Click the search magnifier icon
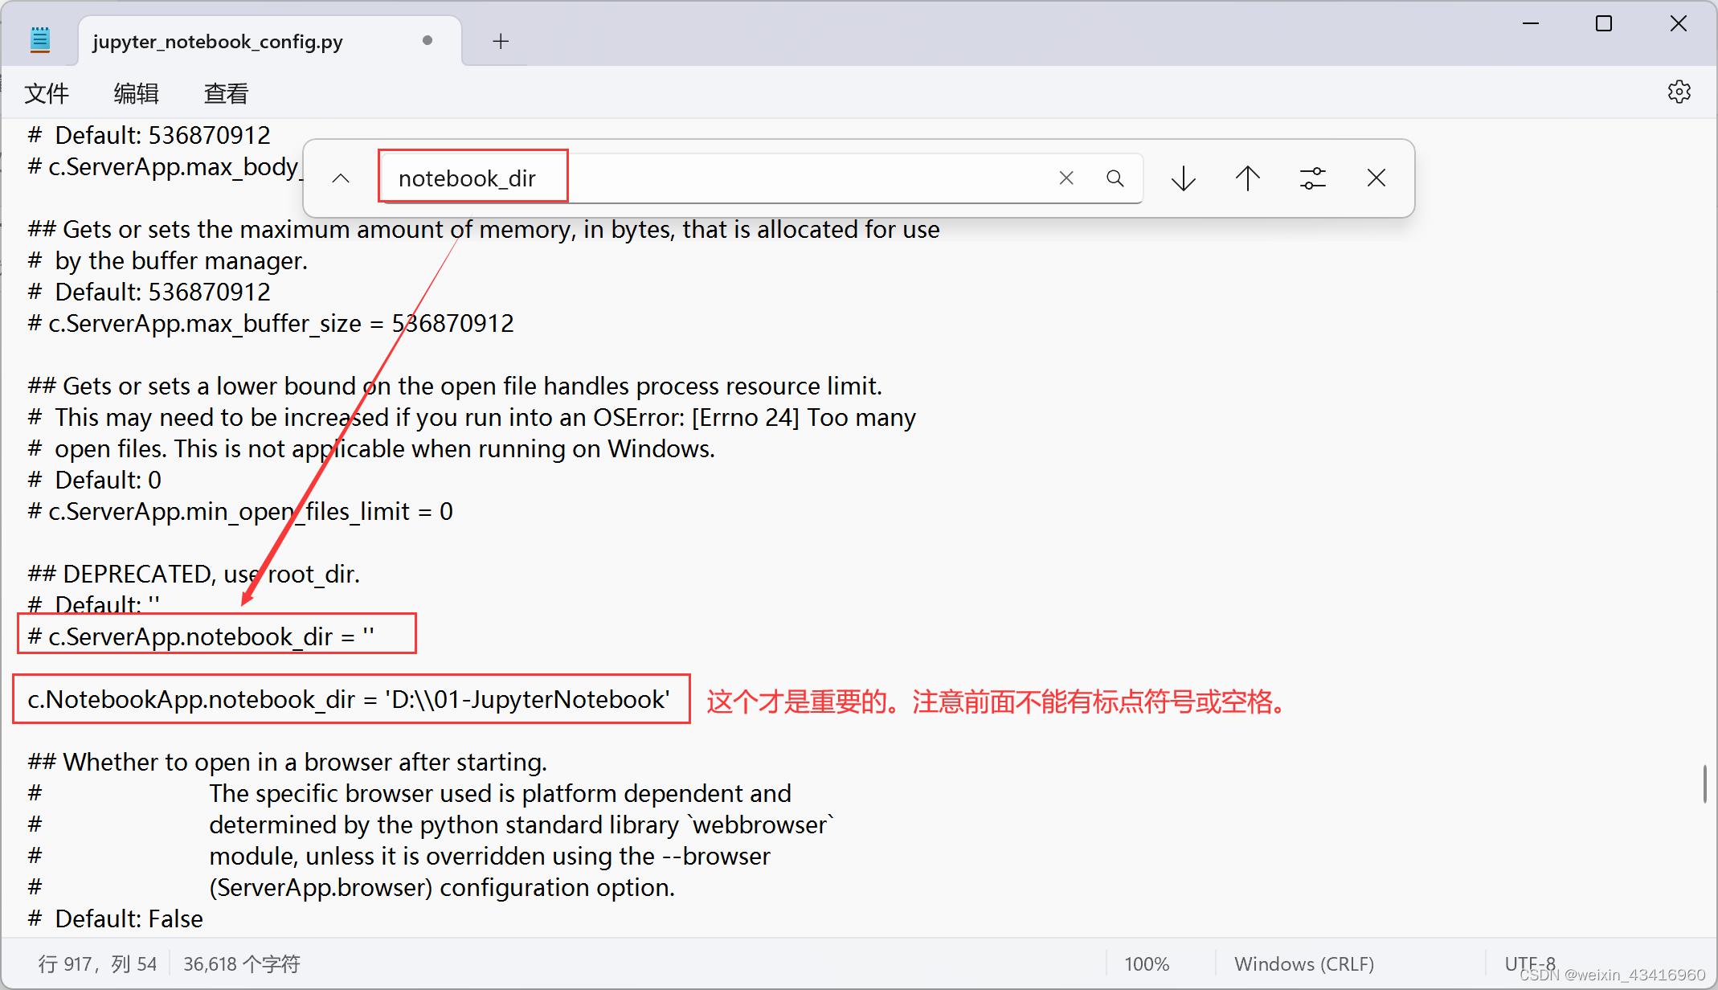This screenshot has height=990, width=1718. click(1115, 178)
